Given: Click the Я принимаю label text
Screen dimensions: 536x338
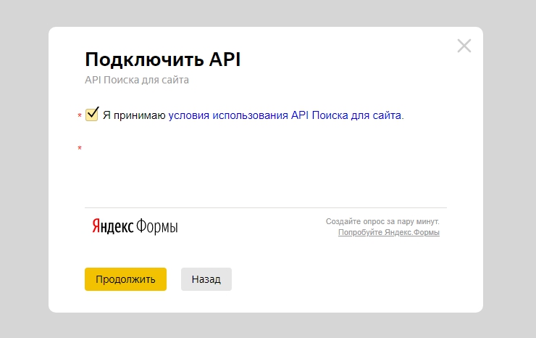Looking at the screenshot, I should tap(134, 115).
